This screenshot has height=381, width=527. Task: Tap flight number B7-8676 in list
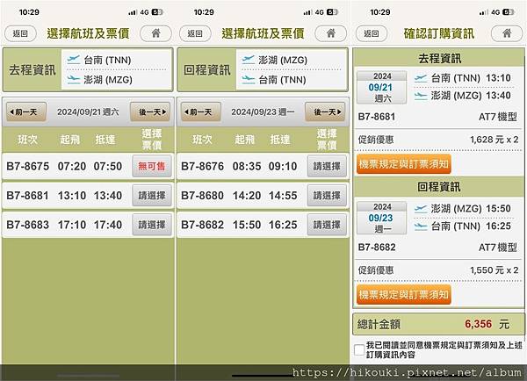tap(203, 166)
